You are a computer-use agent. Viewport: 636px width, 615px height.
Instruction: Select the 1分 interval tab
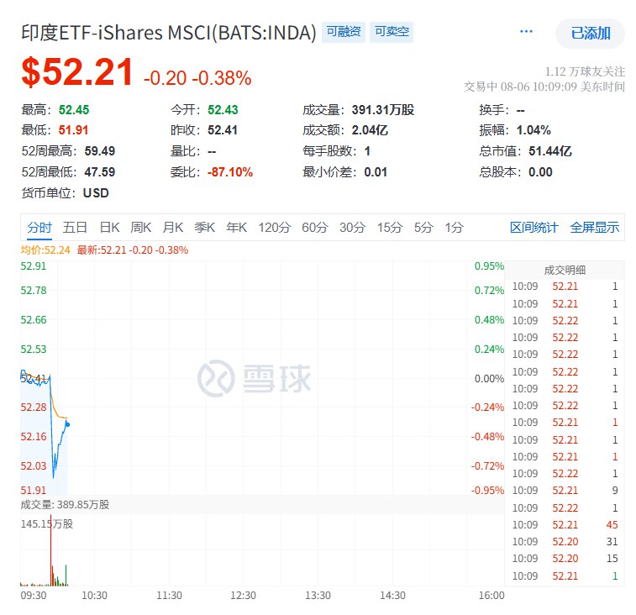pyautogui.click(x=454, y=227)
